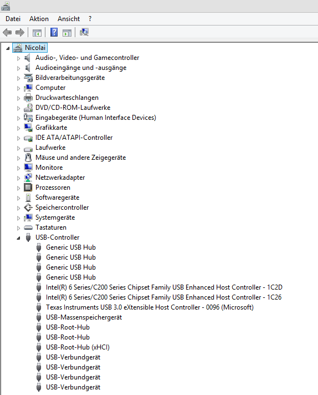
Task: Select the USB-Massenspeichergerät entry
Action: 84,317
